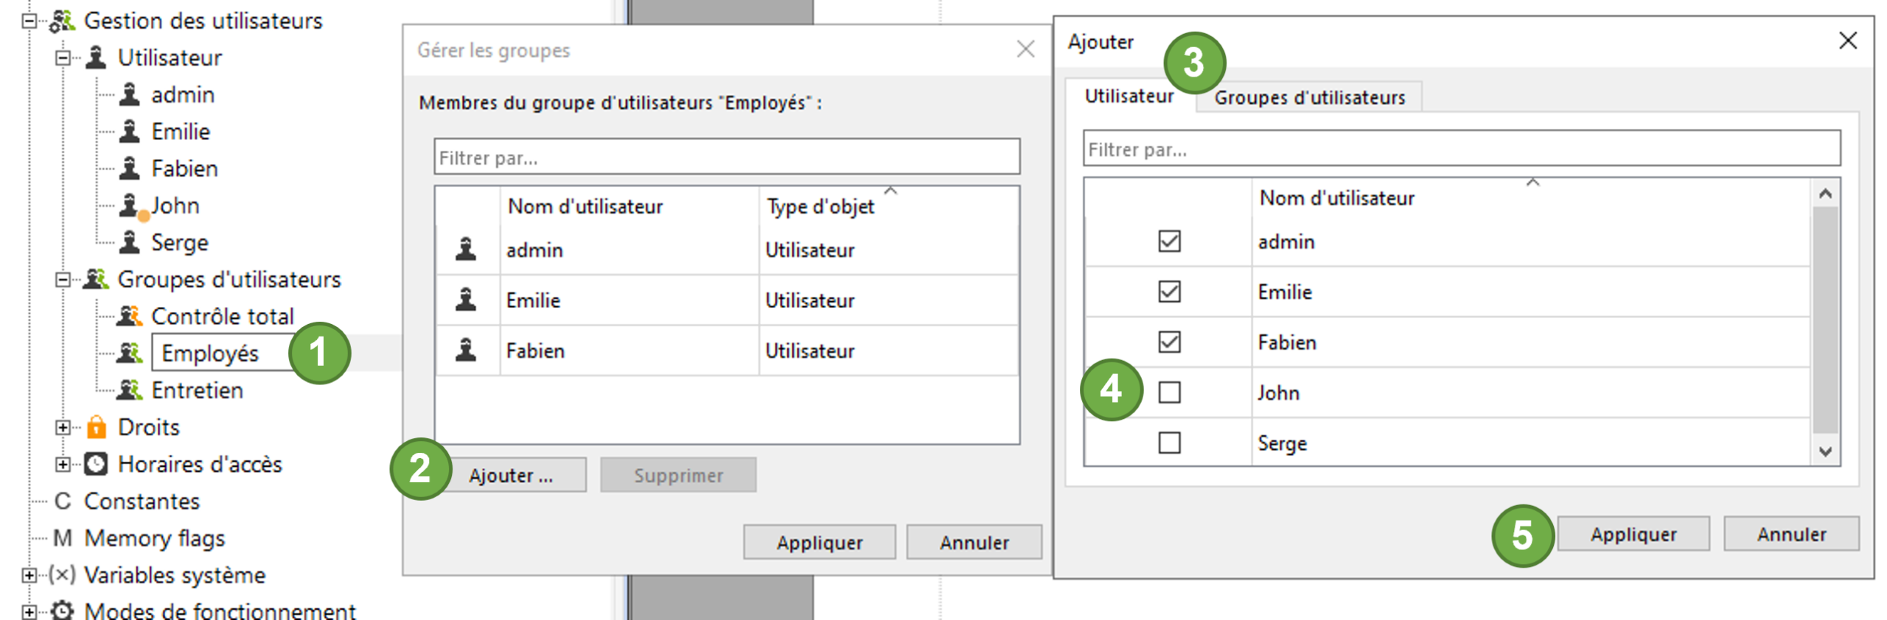The image size is (1887, 620).
Task: Click the Gestion des utilisateurs icon
Action: [63, 21]
